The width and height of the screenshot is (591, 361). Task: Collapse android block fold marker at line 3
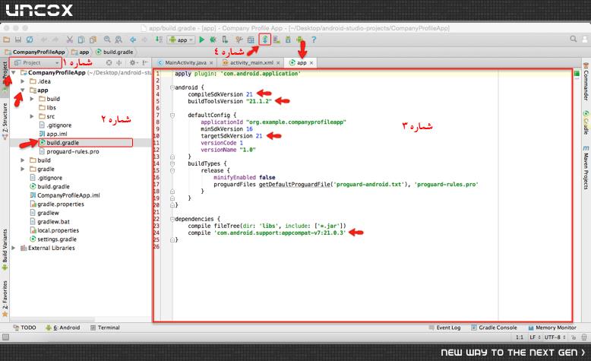tap(172, 87)
